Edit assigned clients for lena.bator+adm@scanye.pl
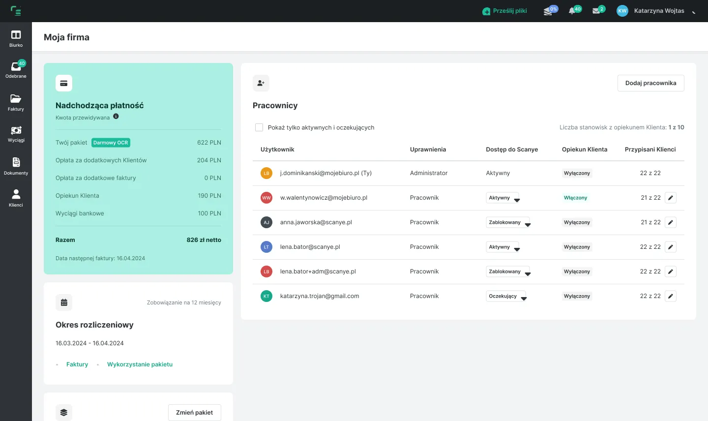 (671, 271)
